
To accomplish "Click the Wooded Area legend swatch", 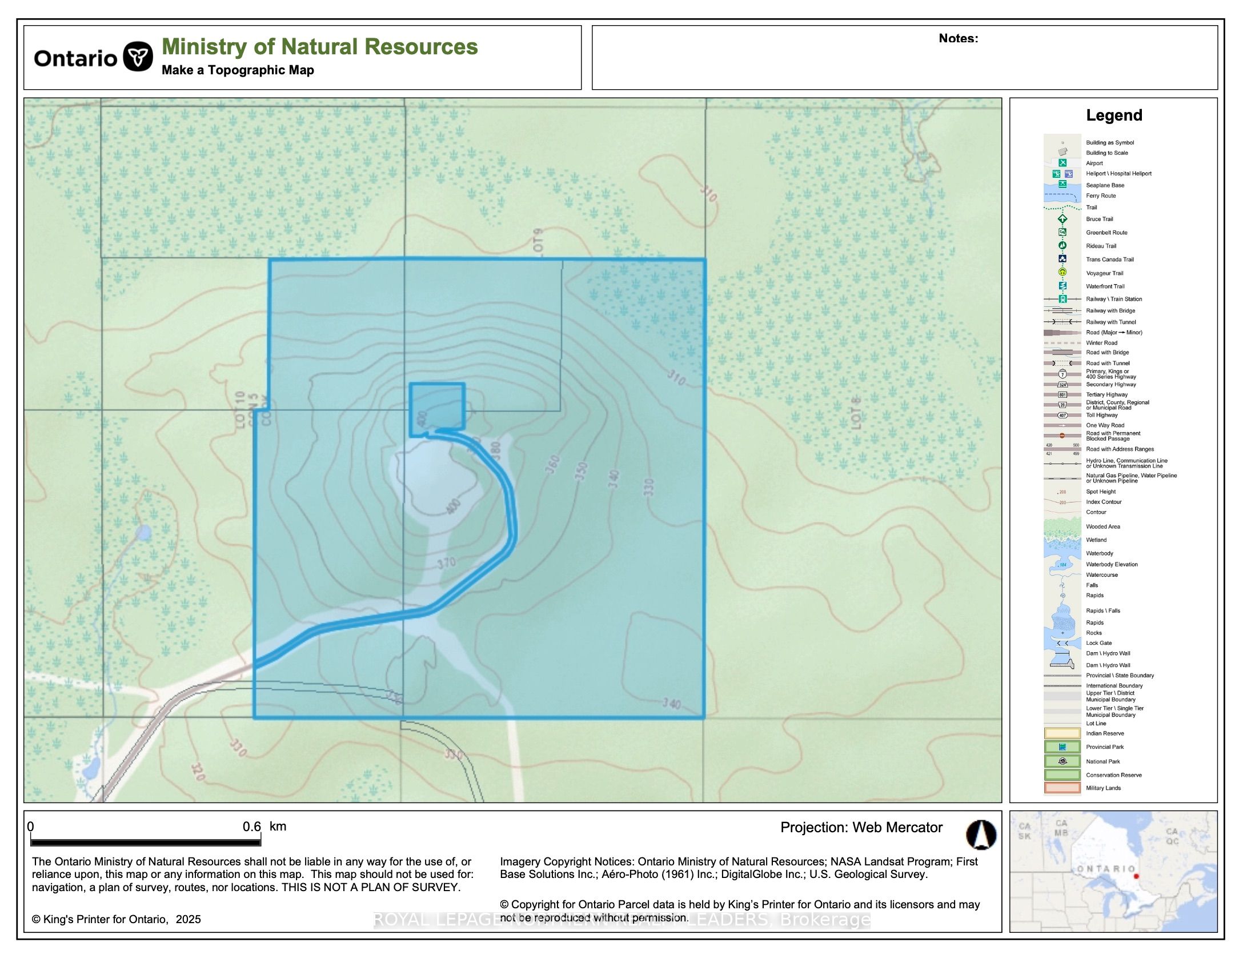I will click(1062, 526).
